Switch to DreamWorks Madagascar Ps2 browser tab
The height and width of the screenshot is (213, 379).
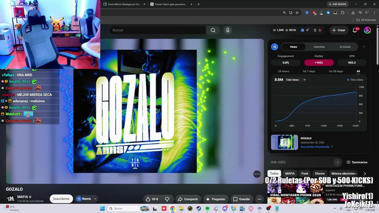(x=124, y=4)
